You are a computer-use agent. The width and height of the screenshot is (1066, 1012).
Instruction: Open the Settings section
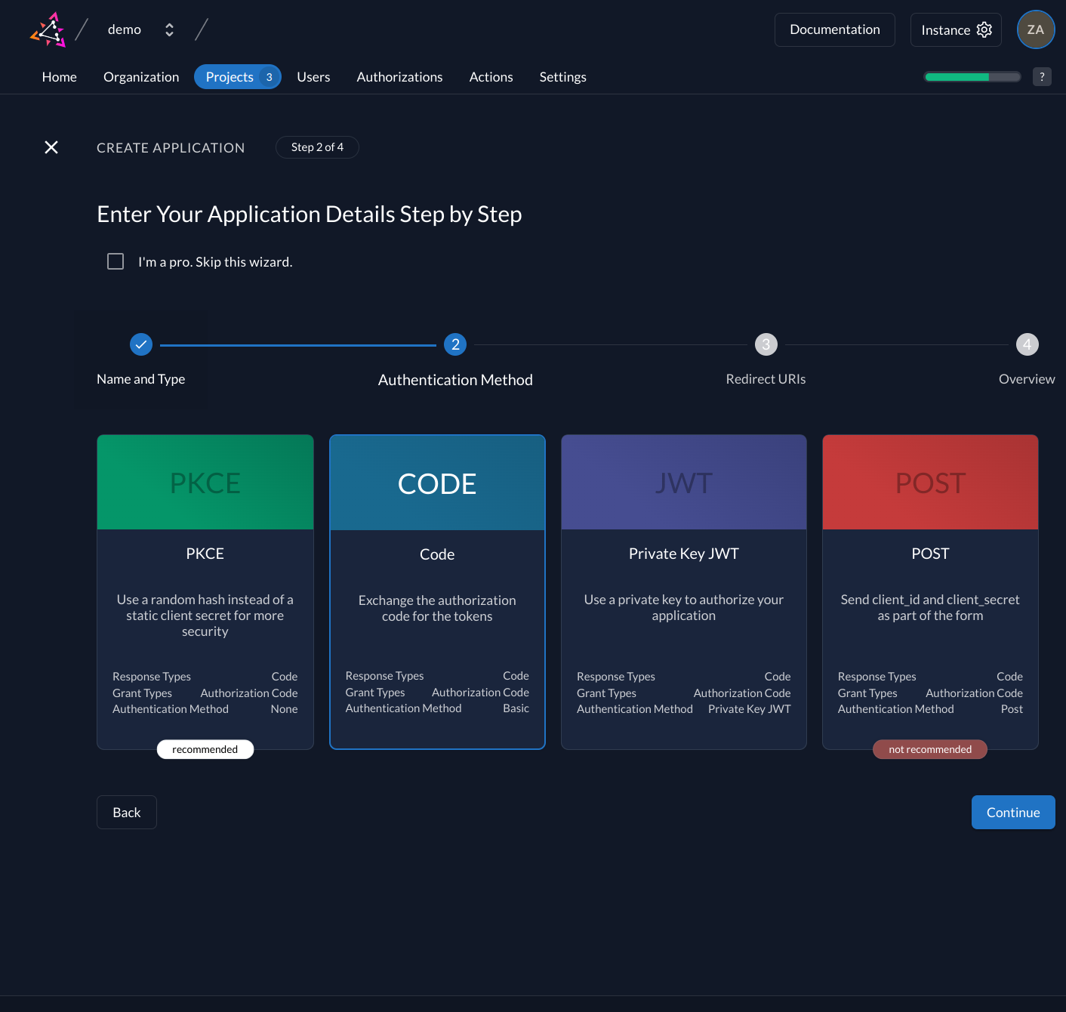[x=562, y=76]
